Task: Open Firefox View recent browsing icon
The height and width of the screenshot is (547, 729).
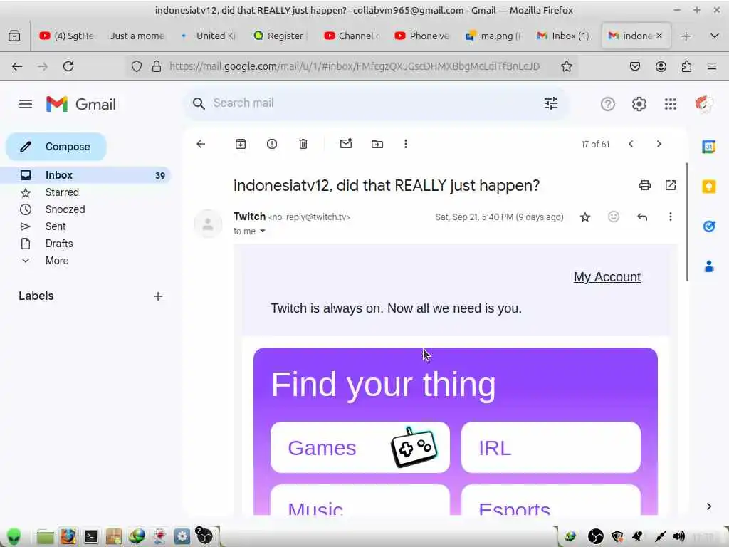Action: [14, 36]
